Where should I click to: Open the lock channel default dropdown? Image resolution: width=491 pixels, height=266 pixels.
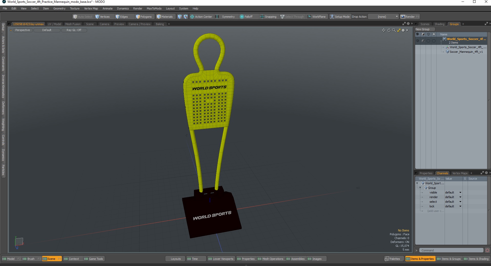(x=453, y=206)
